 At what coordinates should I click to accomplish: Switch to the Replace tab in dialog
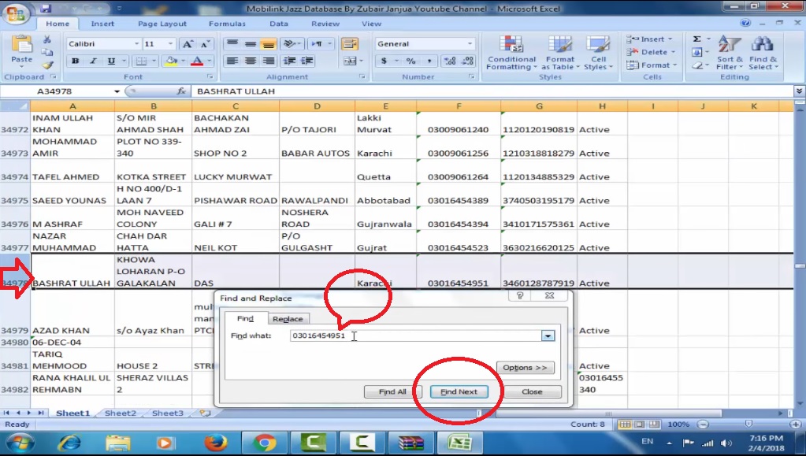tap(288, 319)
